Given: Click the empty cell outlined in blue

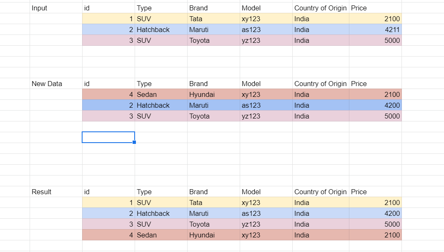Looking at the screenshot, I should point(108,137).
